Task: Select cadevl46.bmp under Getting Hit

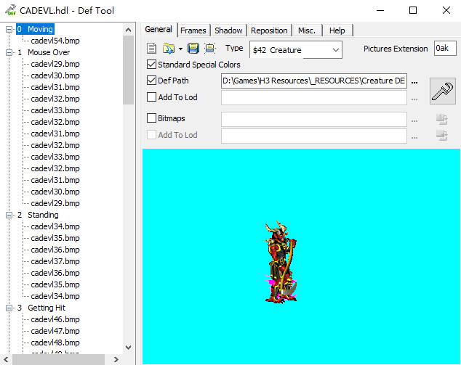Action: [55, 319]
